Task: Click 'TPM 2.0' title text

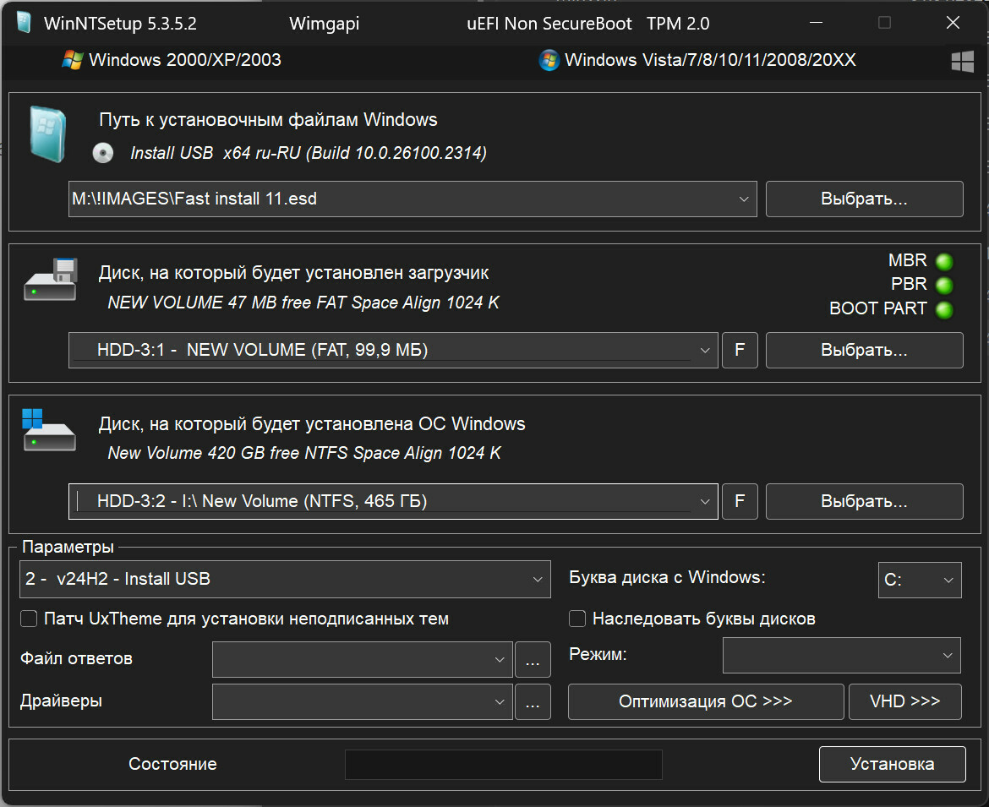Action: point(678,24)
